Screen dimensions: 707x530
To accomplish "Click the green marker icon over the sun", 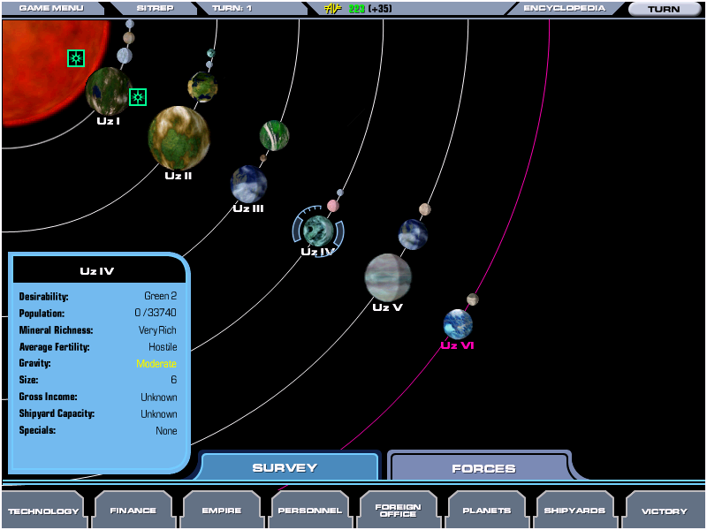I will pos(76,58).
